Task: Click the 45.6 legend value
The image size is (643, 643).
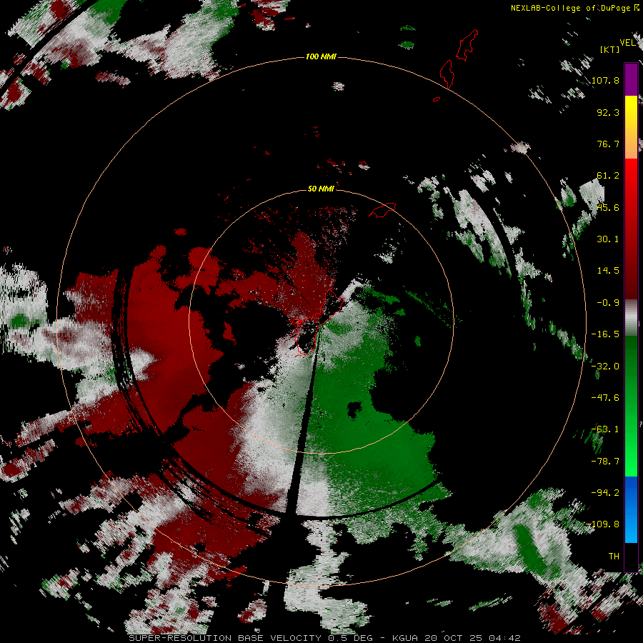Action: [x=608, y=207]
